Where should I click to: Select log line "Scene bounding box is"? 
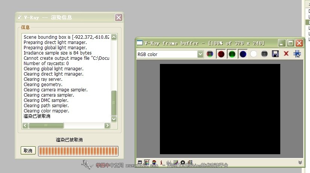(x=67, y=37)
